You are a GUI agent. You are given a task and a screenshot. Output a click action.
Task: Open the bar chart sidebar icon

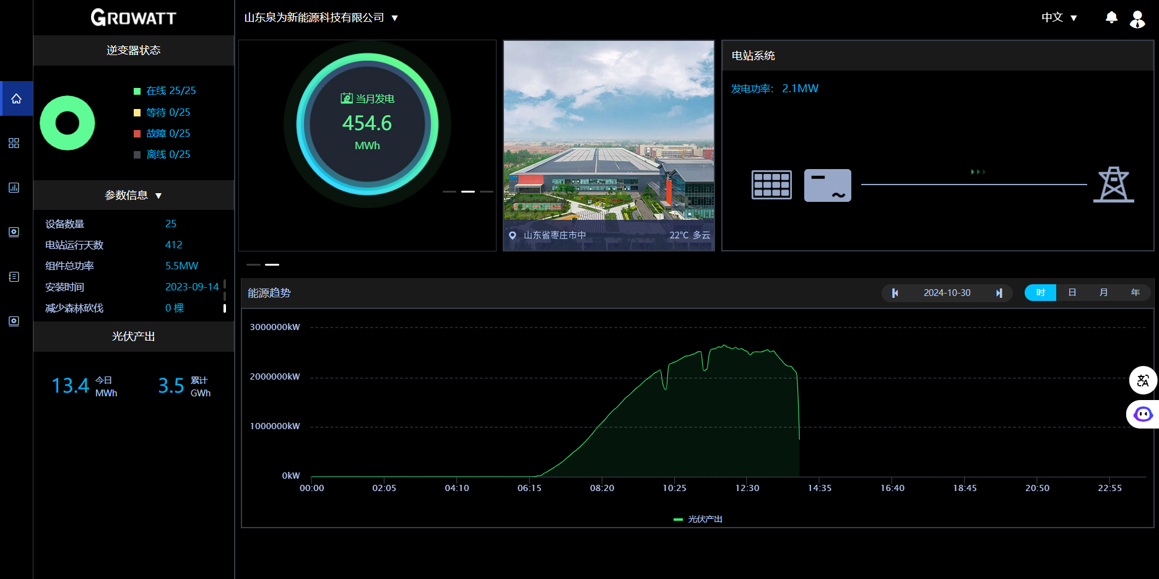[14, 188]
